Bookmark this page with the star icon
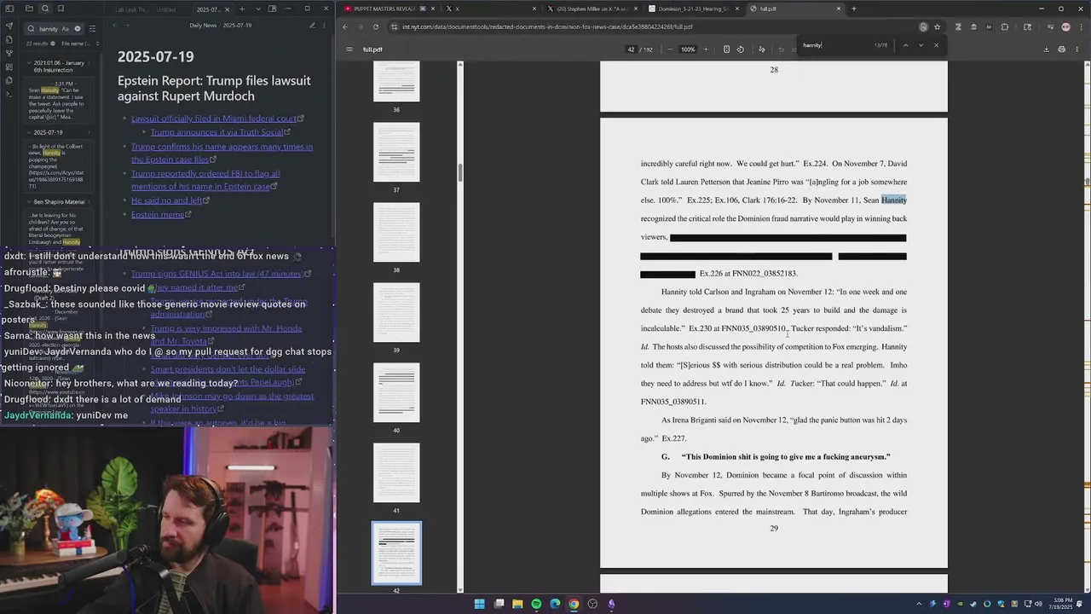This screenshot has width=1091, height=614. pyautogui.click(x=937, y=26)
